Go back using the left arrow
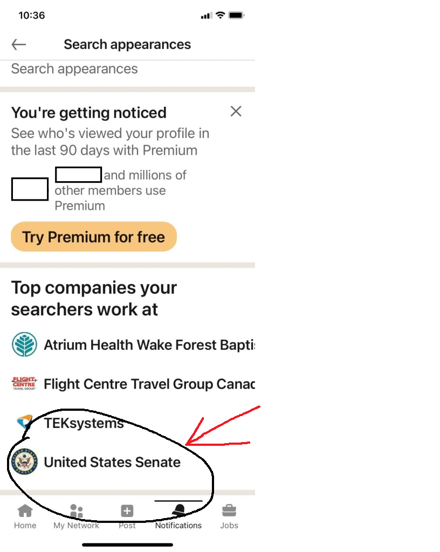The image size is (440, 552). point(19,45)
